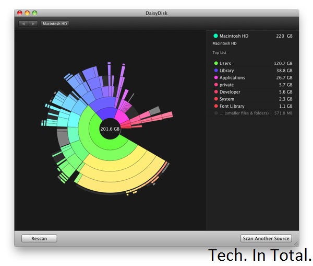Image resolution: width=313 pixels, height=266 pixels.
Task: Click the magenta dot beside Applications
Action: point(216,77)
